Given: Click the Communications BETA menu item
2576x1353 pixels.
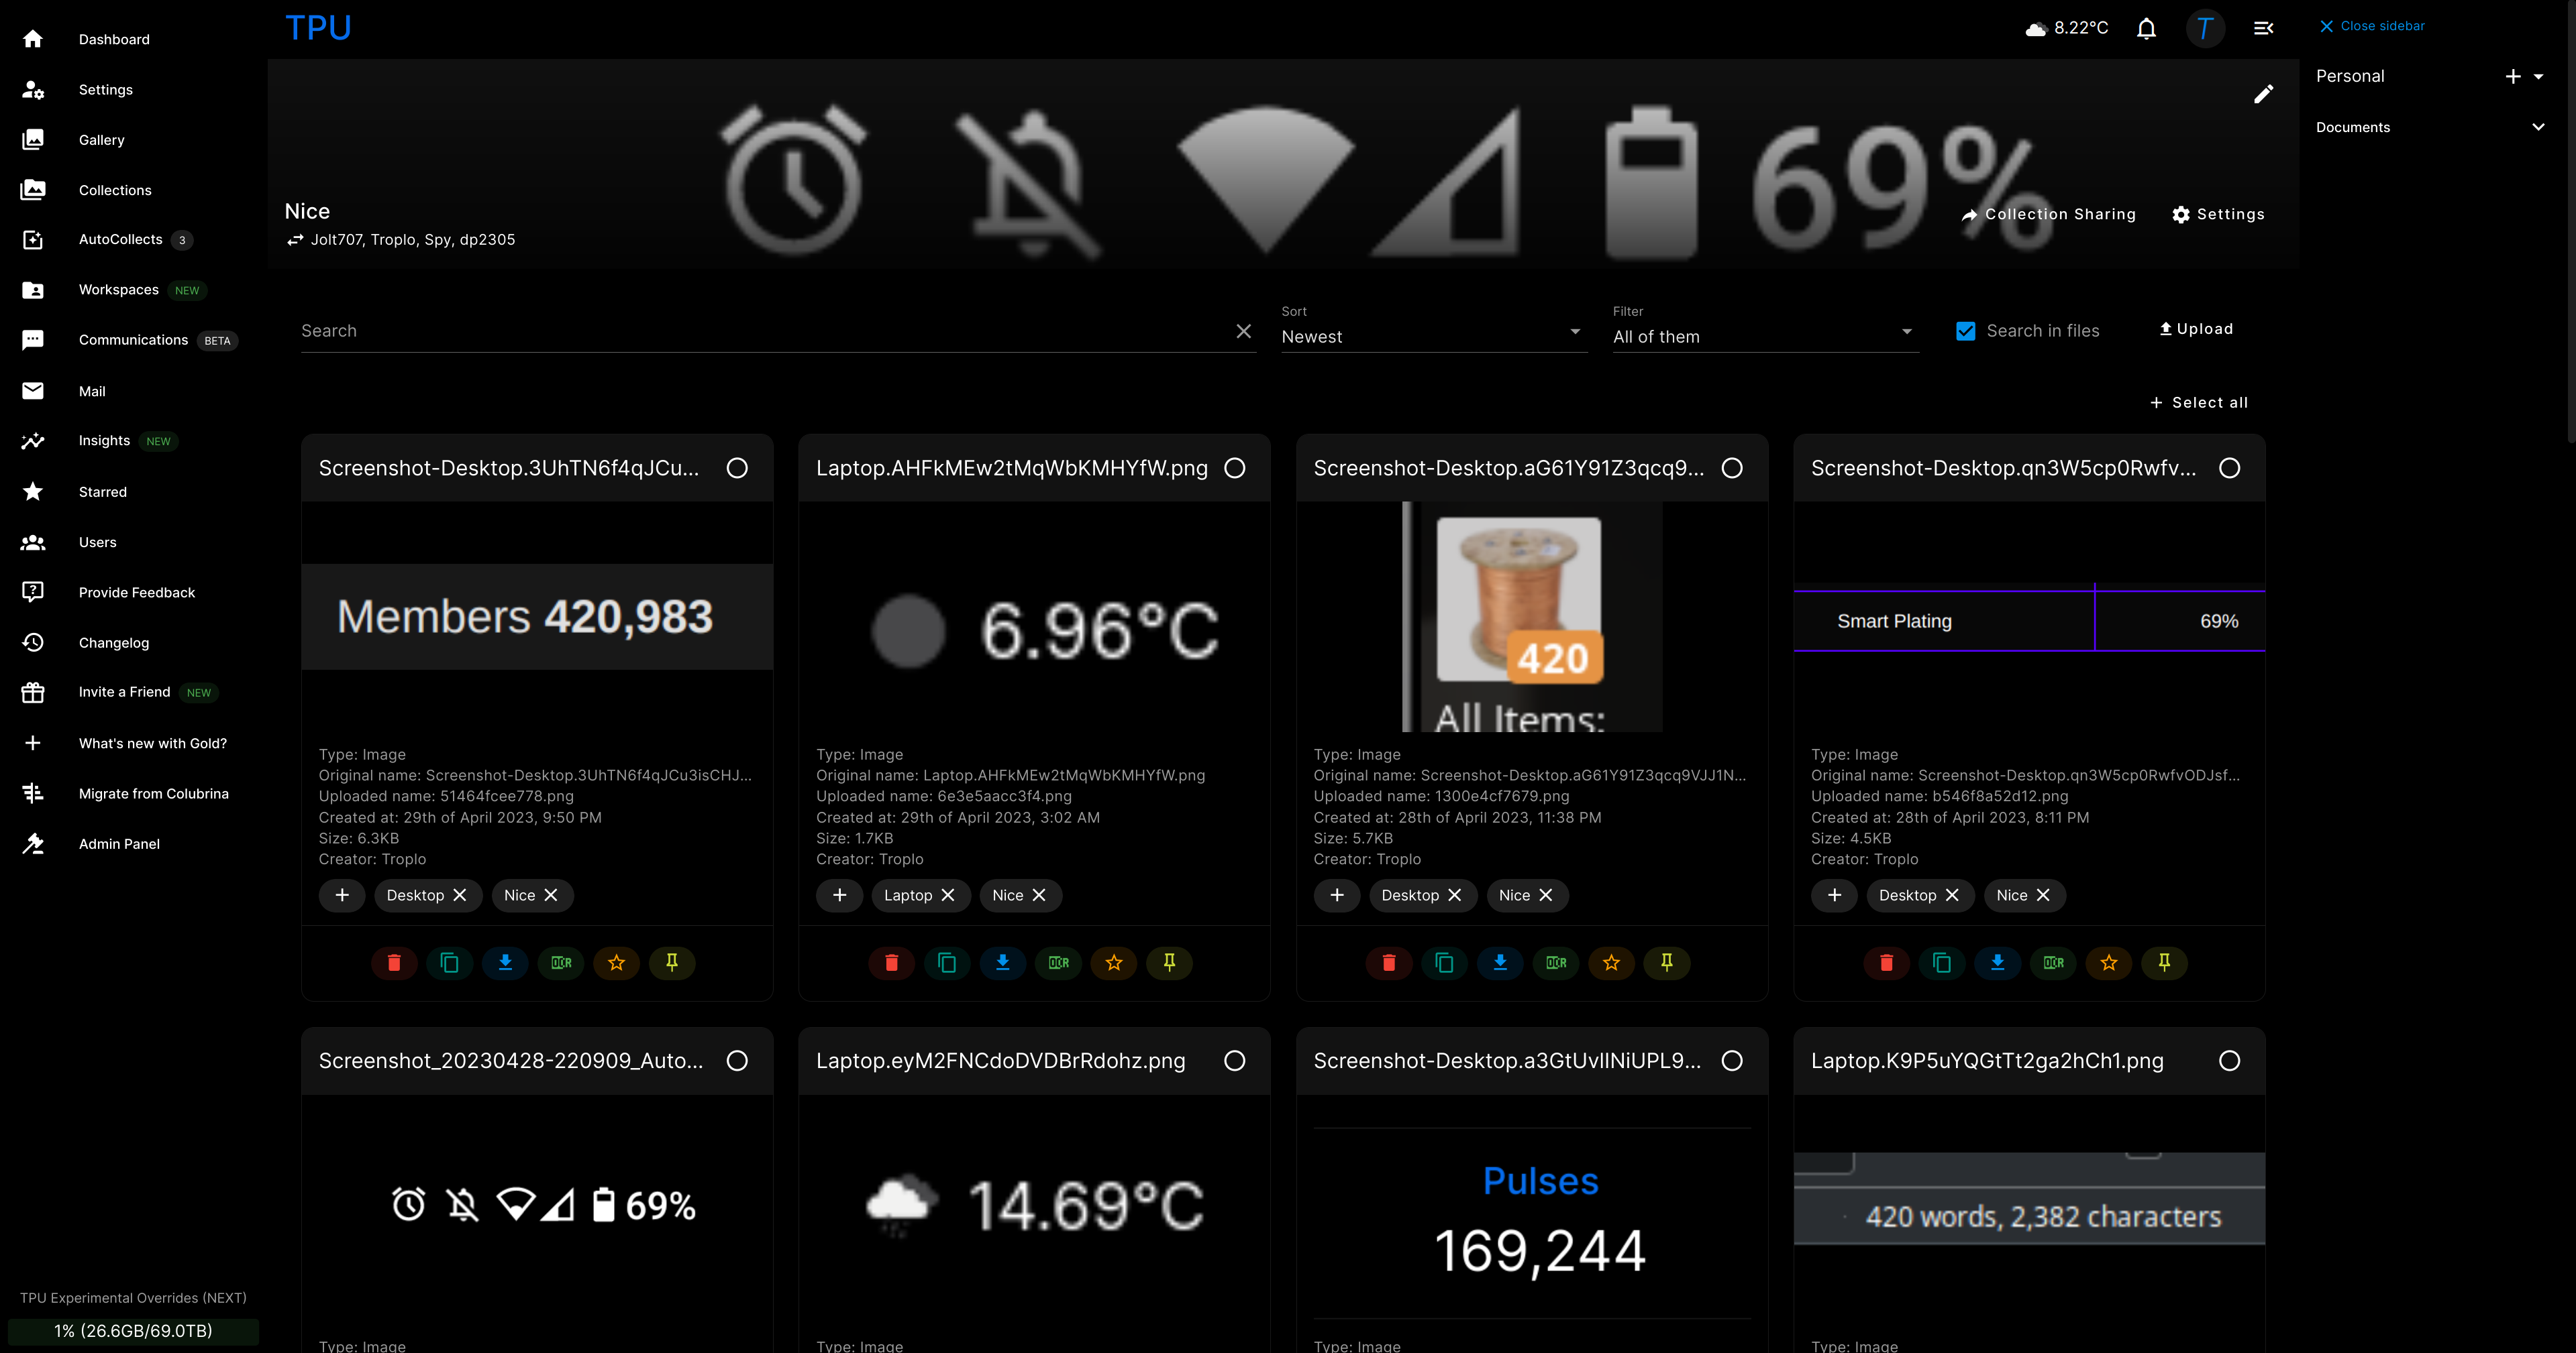Looking at the screenshot, I should coord(133,339).
